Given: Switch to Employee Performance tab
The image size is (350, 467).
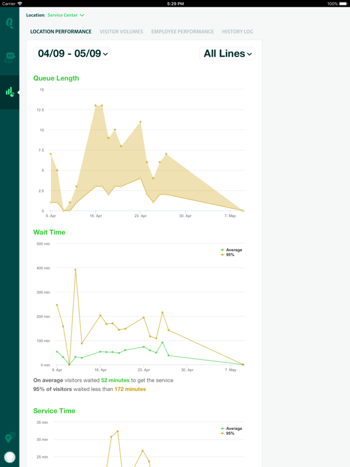Looking at the screenshot, I should pyautogui.click(x=182, y=32).
